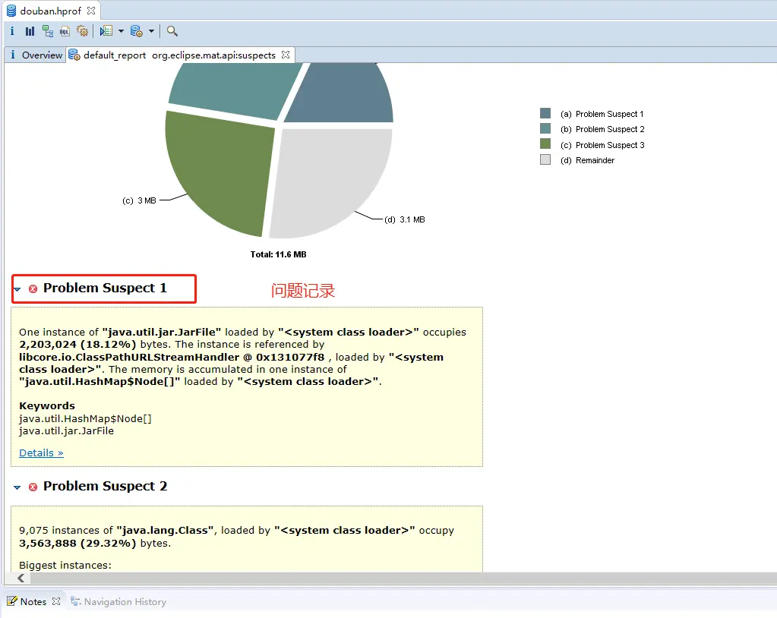Click the "java.util.jar.JarFile" keyword line
This screenshot has width=777, height=618.
pos(66,430)
